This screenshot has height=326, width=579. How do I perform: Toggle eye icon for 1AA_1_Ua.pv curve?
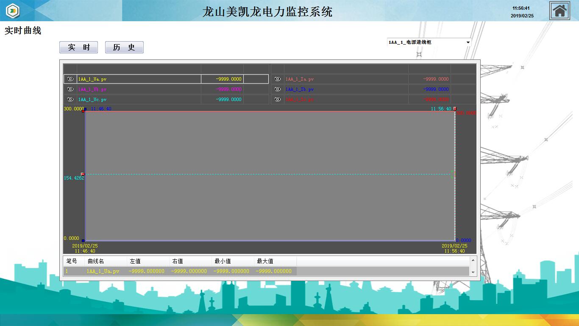(70, 79)
